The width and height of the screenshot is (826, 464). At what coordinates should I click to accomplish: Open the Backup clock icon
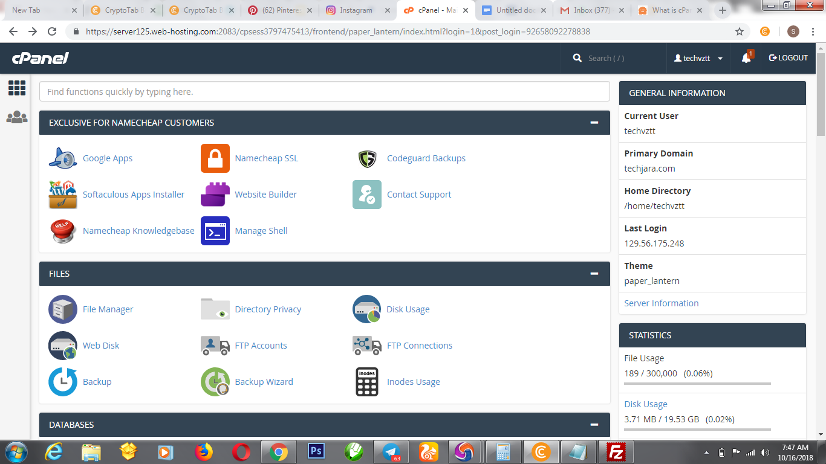coord(63,382)
